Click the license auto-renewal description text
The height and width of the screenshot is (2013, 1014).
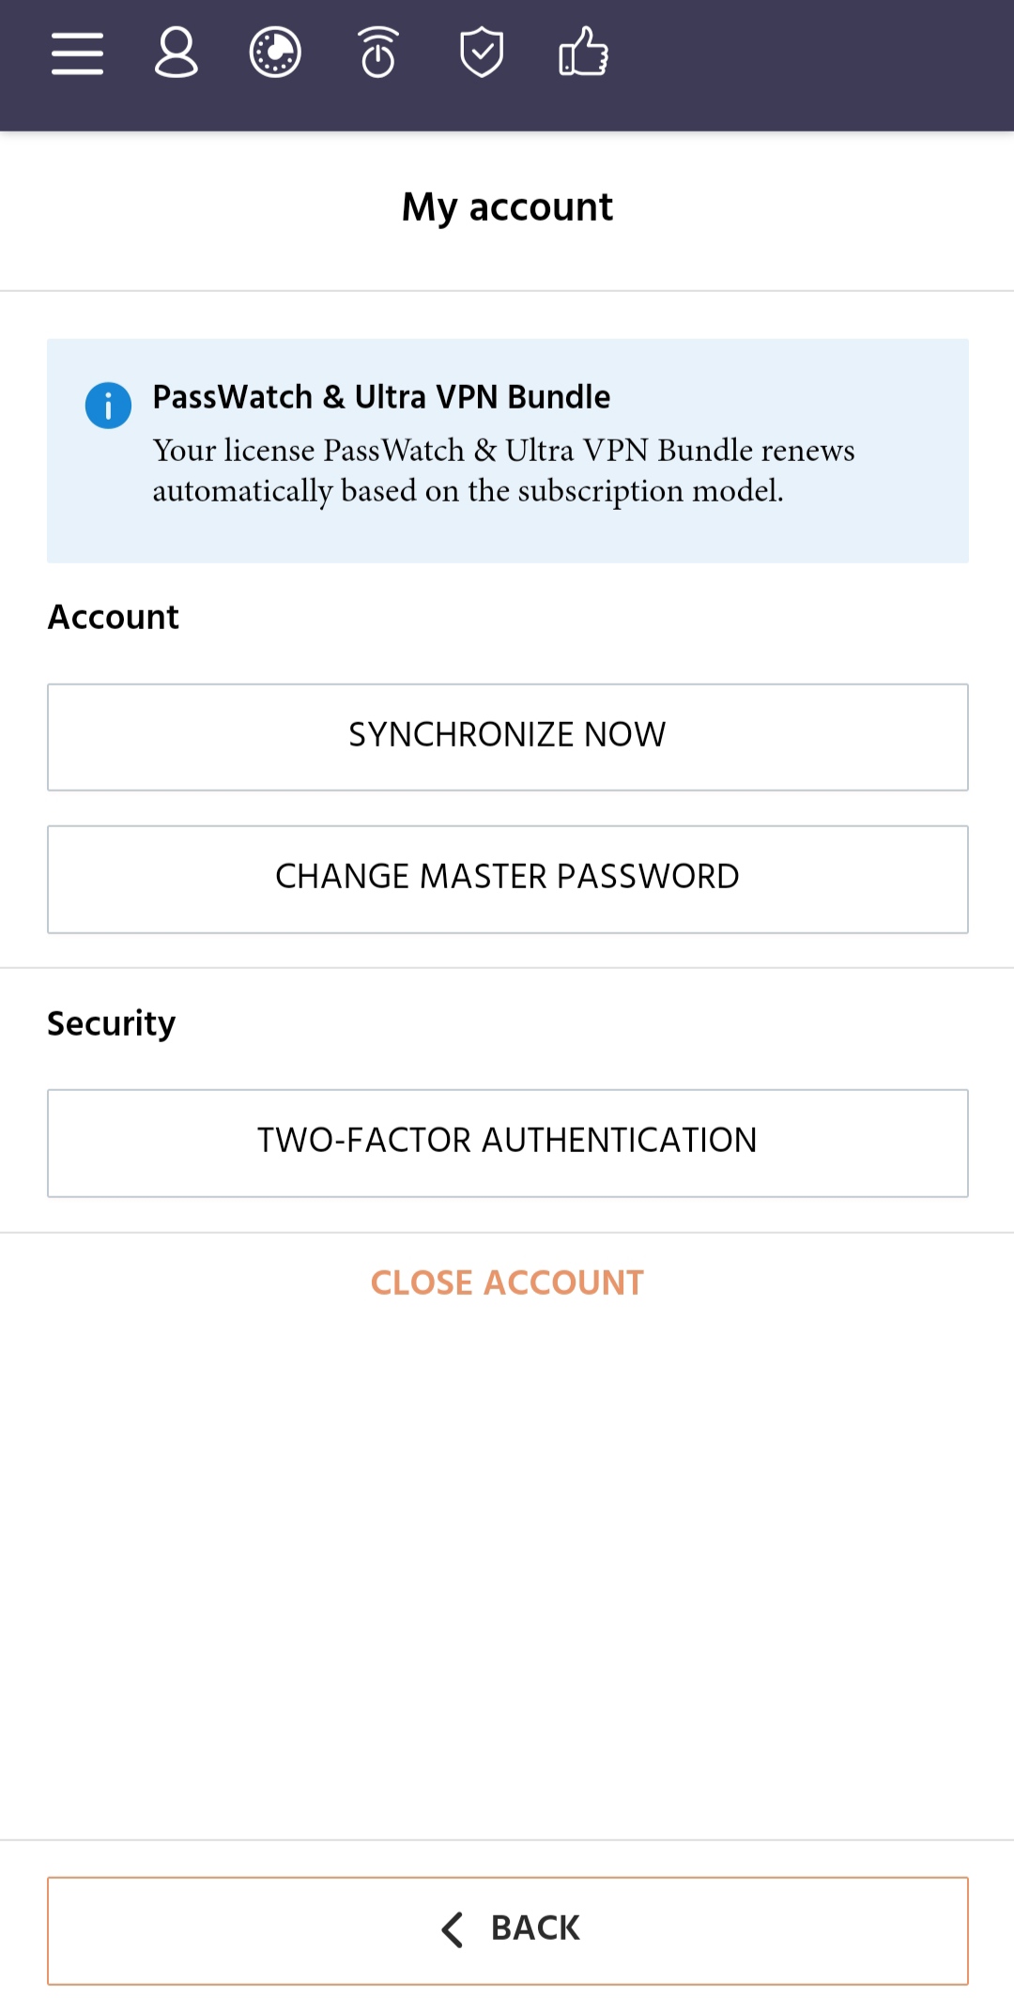click(504, 470)
